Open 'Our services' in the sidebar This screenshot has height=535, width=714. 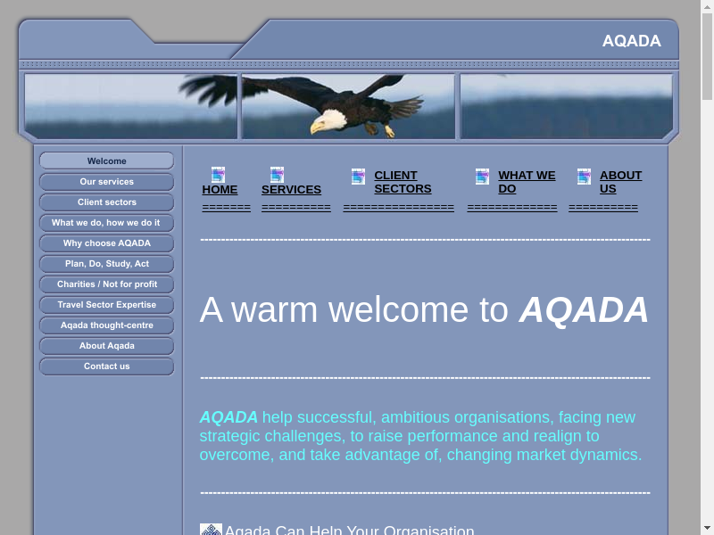(106, 182)
